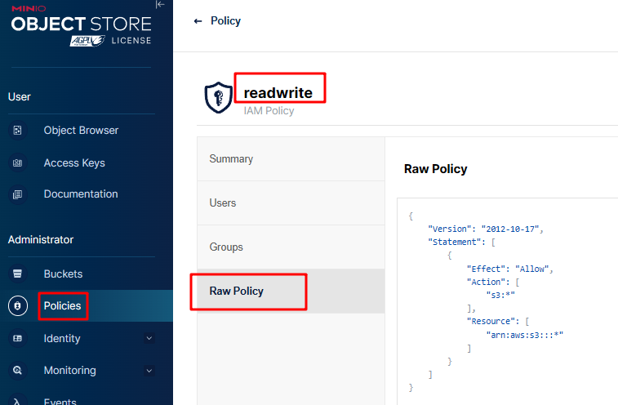Select the Raw Policy tab
Viewport: 618px width, 405px height.
coord(237,292)
